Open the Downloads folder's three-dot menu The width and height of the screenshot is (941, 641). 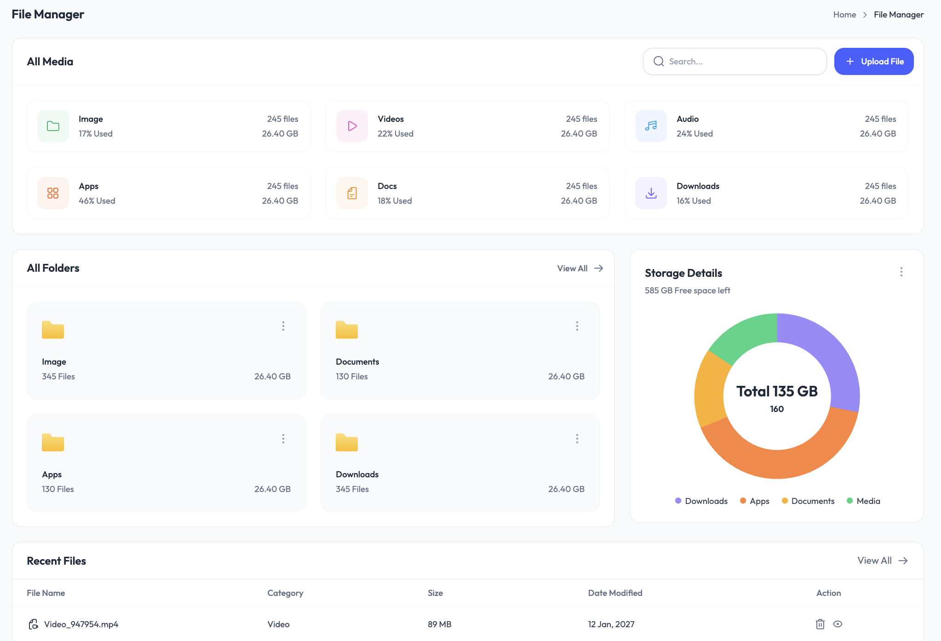coord(577,439)
